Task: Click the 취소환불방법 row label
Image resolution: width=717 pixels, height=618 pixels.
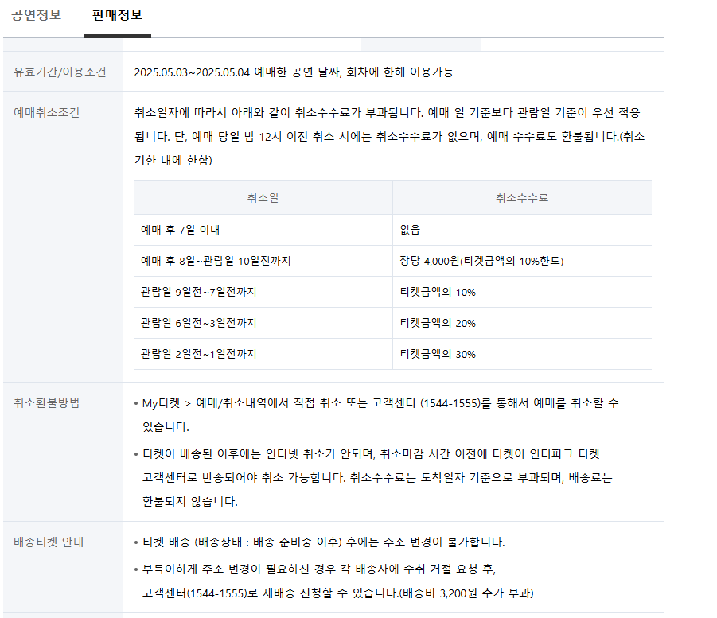Action: click(x=47, y=402)
